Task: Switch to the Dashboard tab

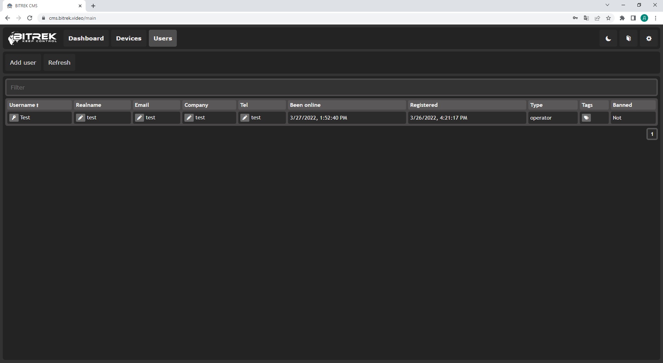Action: pyautogui.click(x=86, y=38)
